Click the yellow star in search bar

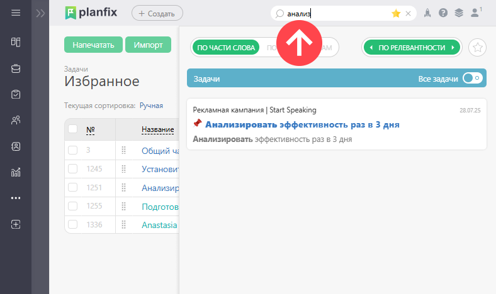pyautogui.click(x=396, y=13)
